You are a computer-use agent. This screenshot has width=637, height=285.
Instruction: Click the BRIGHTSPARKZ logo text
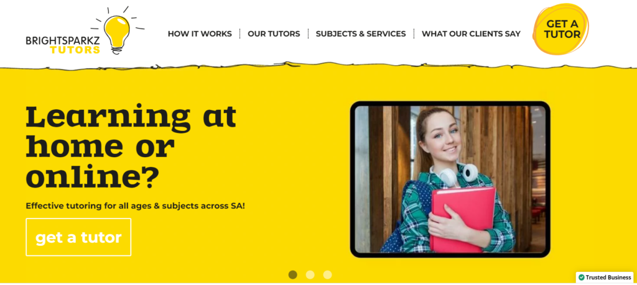[63, 41]
